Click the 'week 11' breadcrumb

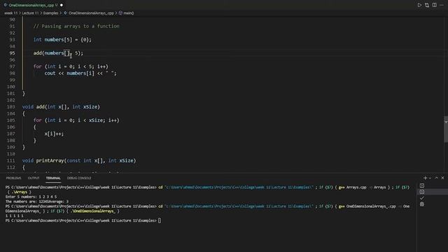coord(11,13)
